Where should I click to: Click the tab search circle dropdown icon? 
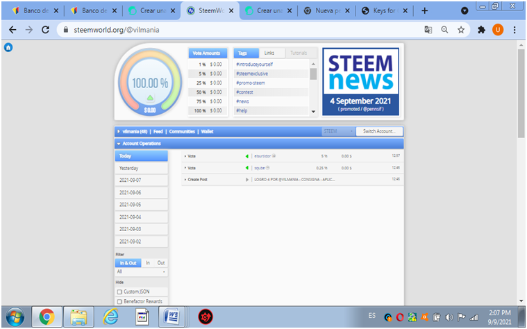(465, 10)
